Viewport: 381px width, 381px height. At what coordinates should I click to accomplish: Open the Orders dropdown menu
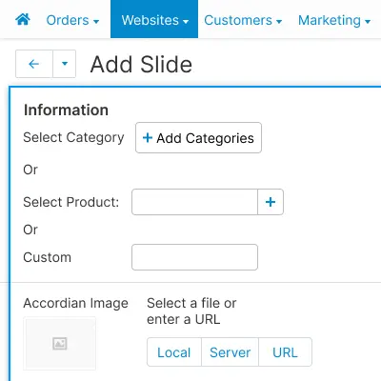tap(72, 20)
